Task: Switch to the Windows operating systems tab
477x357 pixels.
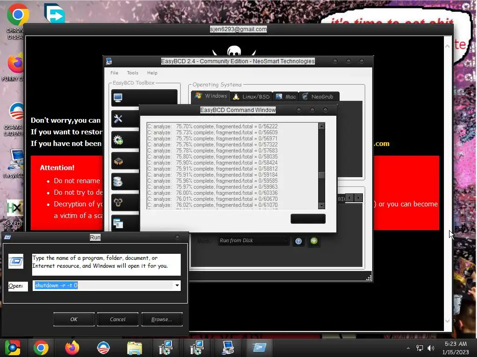Action: coord(211,96)
